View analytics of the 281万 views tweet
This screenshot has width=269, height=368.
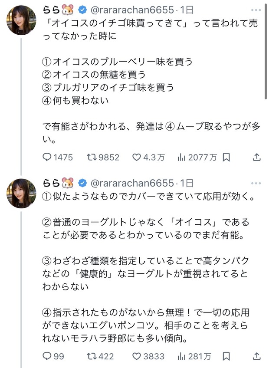(x=182, y=356)
